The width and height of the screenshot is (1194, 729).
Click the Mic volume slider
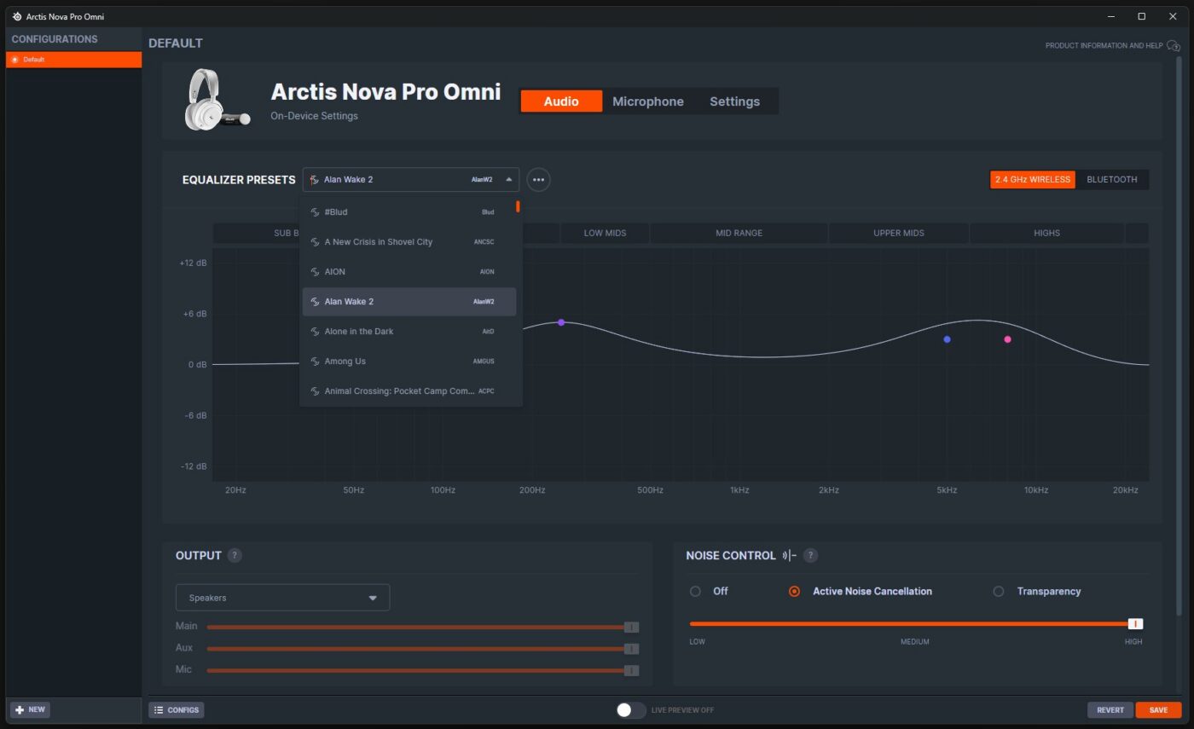pyautogui.click(x=422, y=671)
